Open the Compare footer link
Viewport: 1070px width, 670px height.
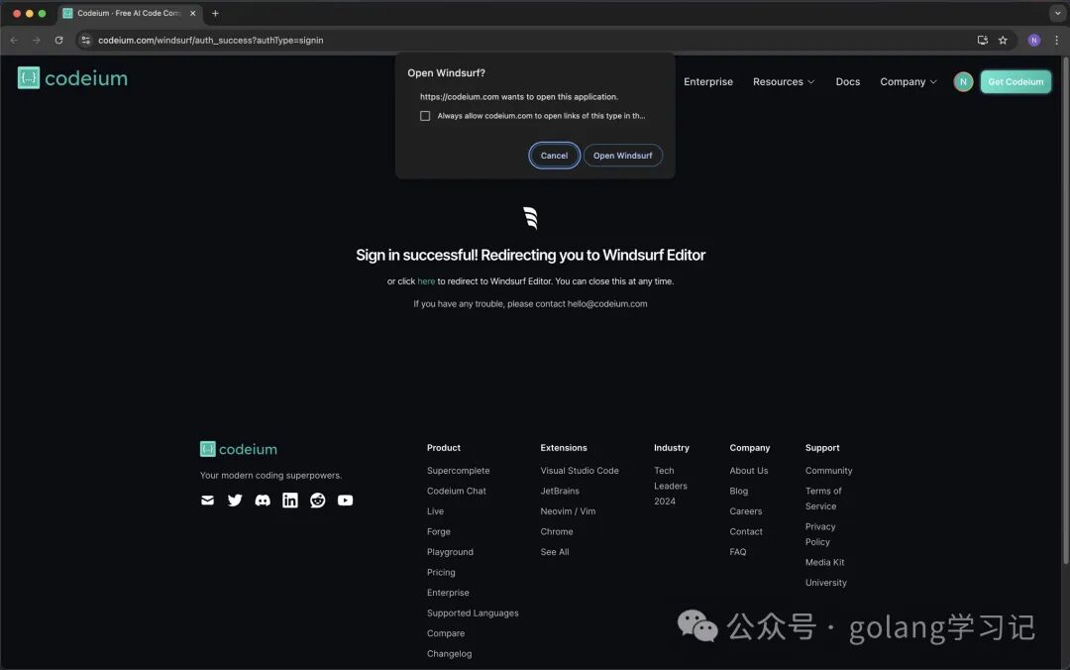tap(446, 633)
